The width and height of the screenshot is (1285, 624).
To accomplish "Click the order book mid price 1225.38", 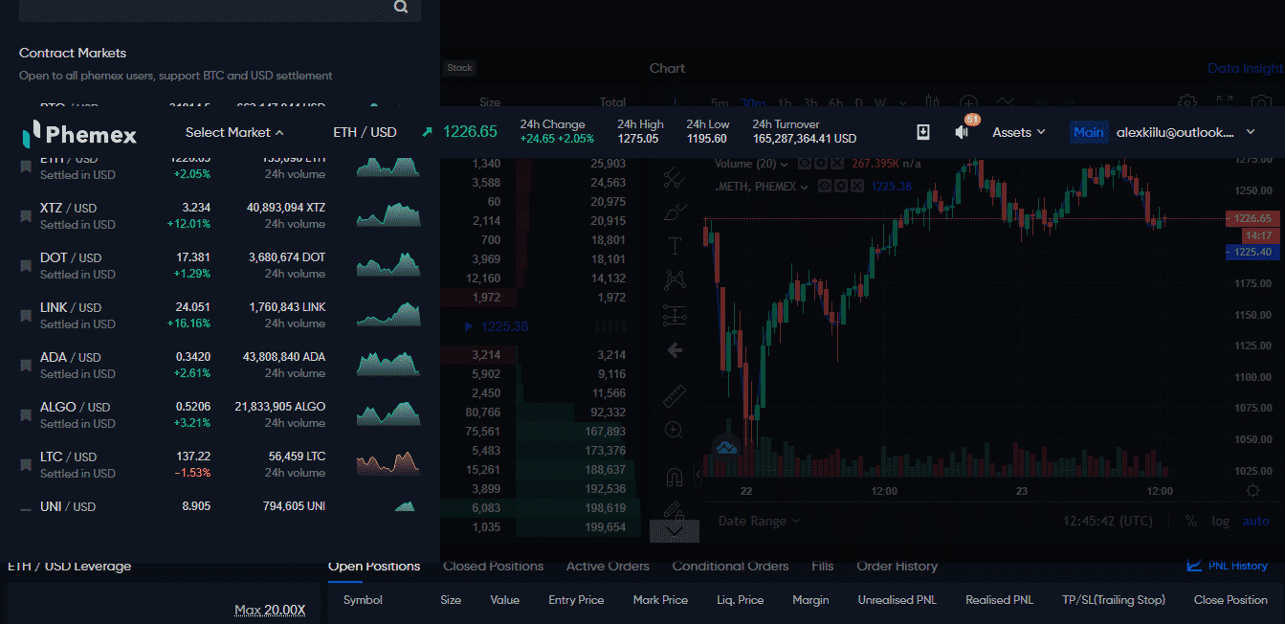I will [x=504, y=326].
